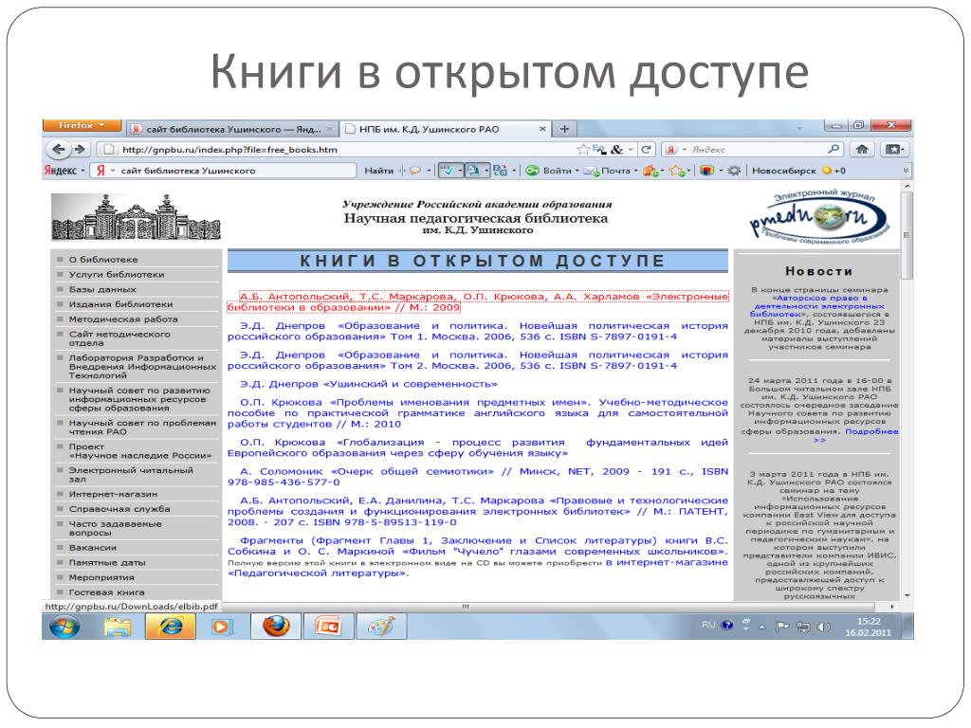
Task: Open a new tab with plus button
Action: (x=564, y=129)
